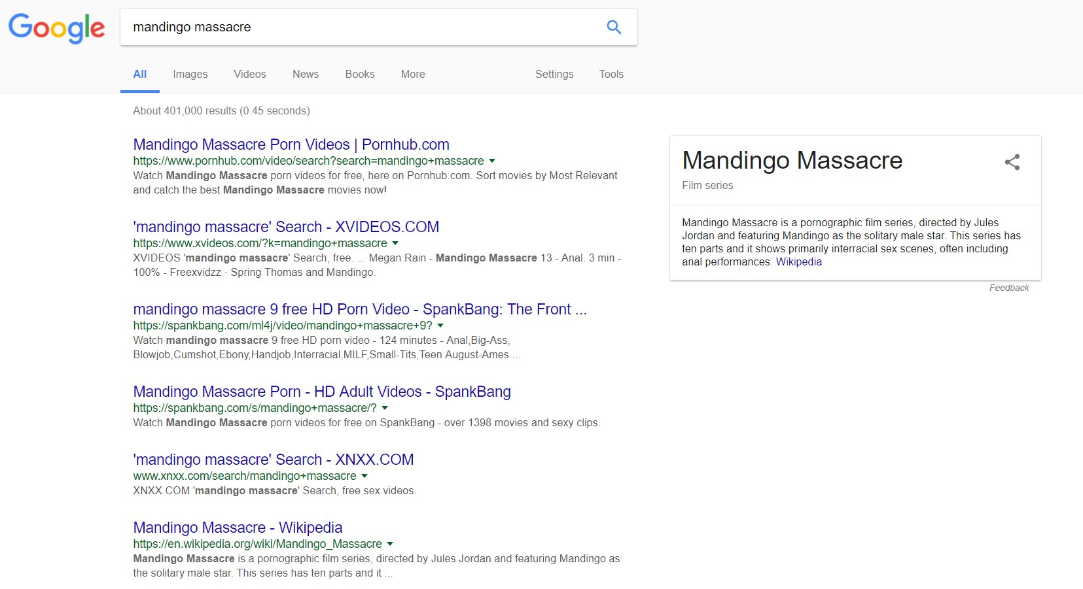The height and width of the screenshot is (589, 1083).
Task: Expand dropdown arrow beside xnxx.com URL
Action: (x=364, y=476)
